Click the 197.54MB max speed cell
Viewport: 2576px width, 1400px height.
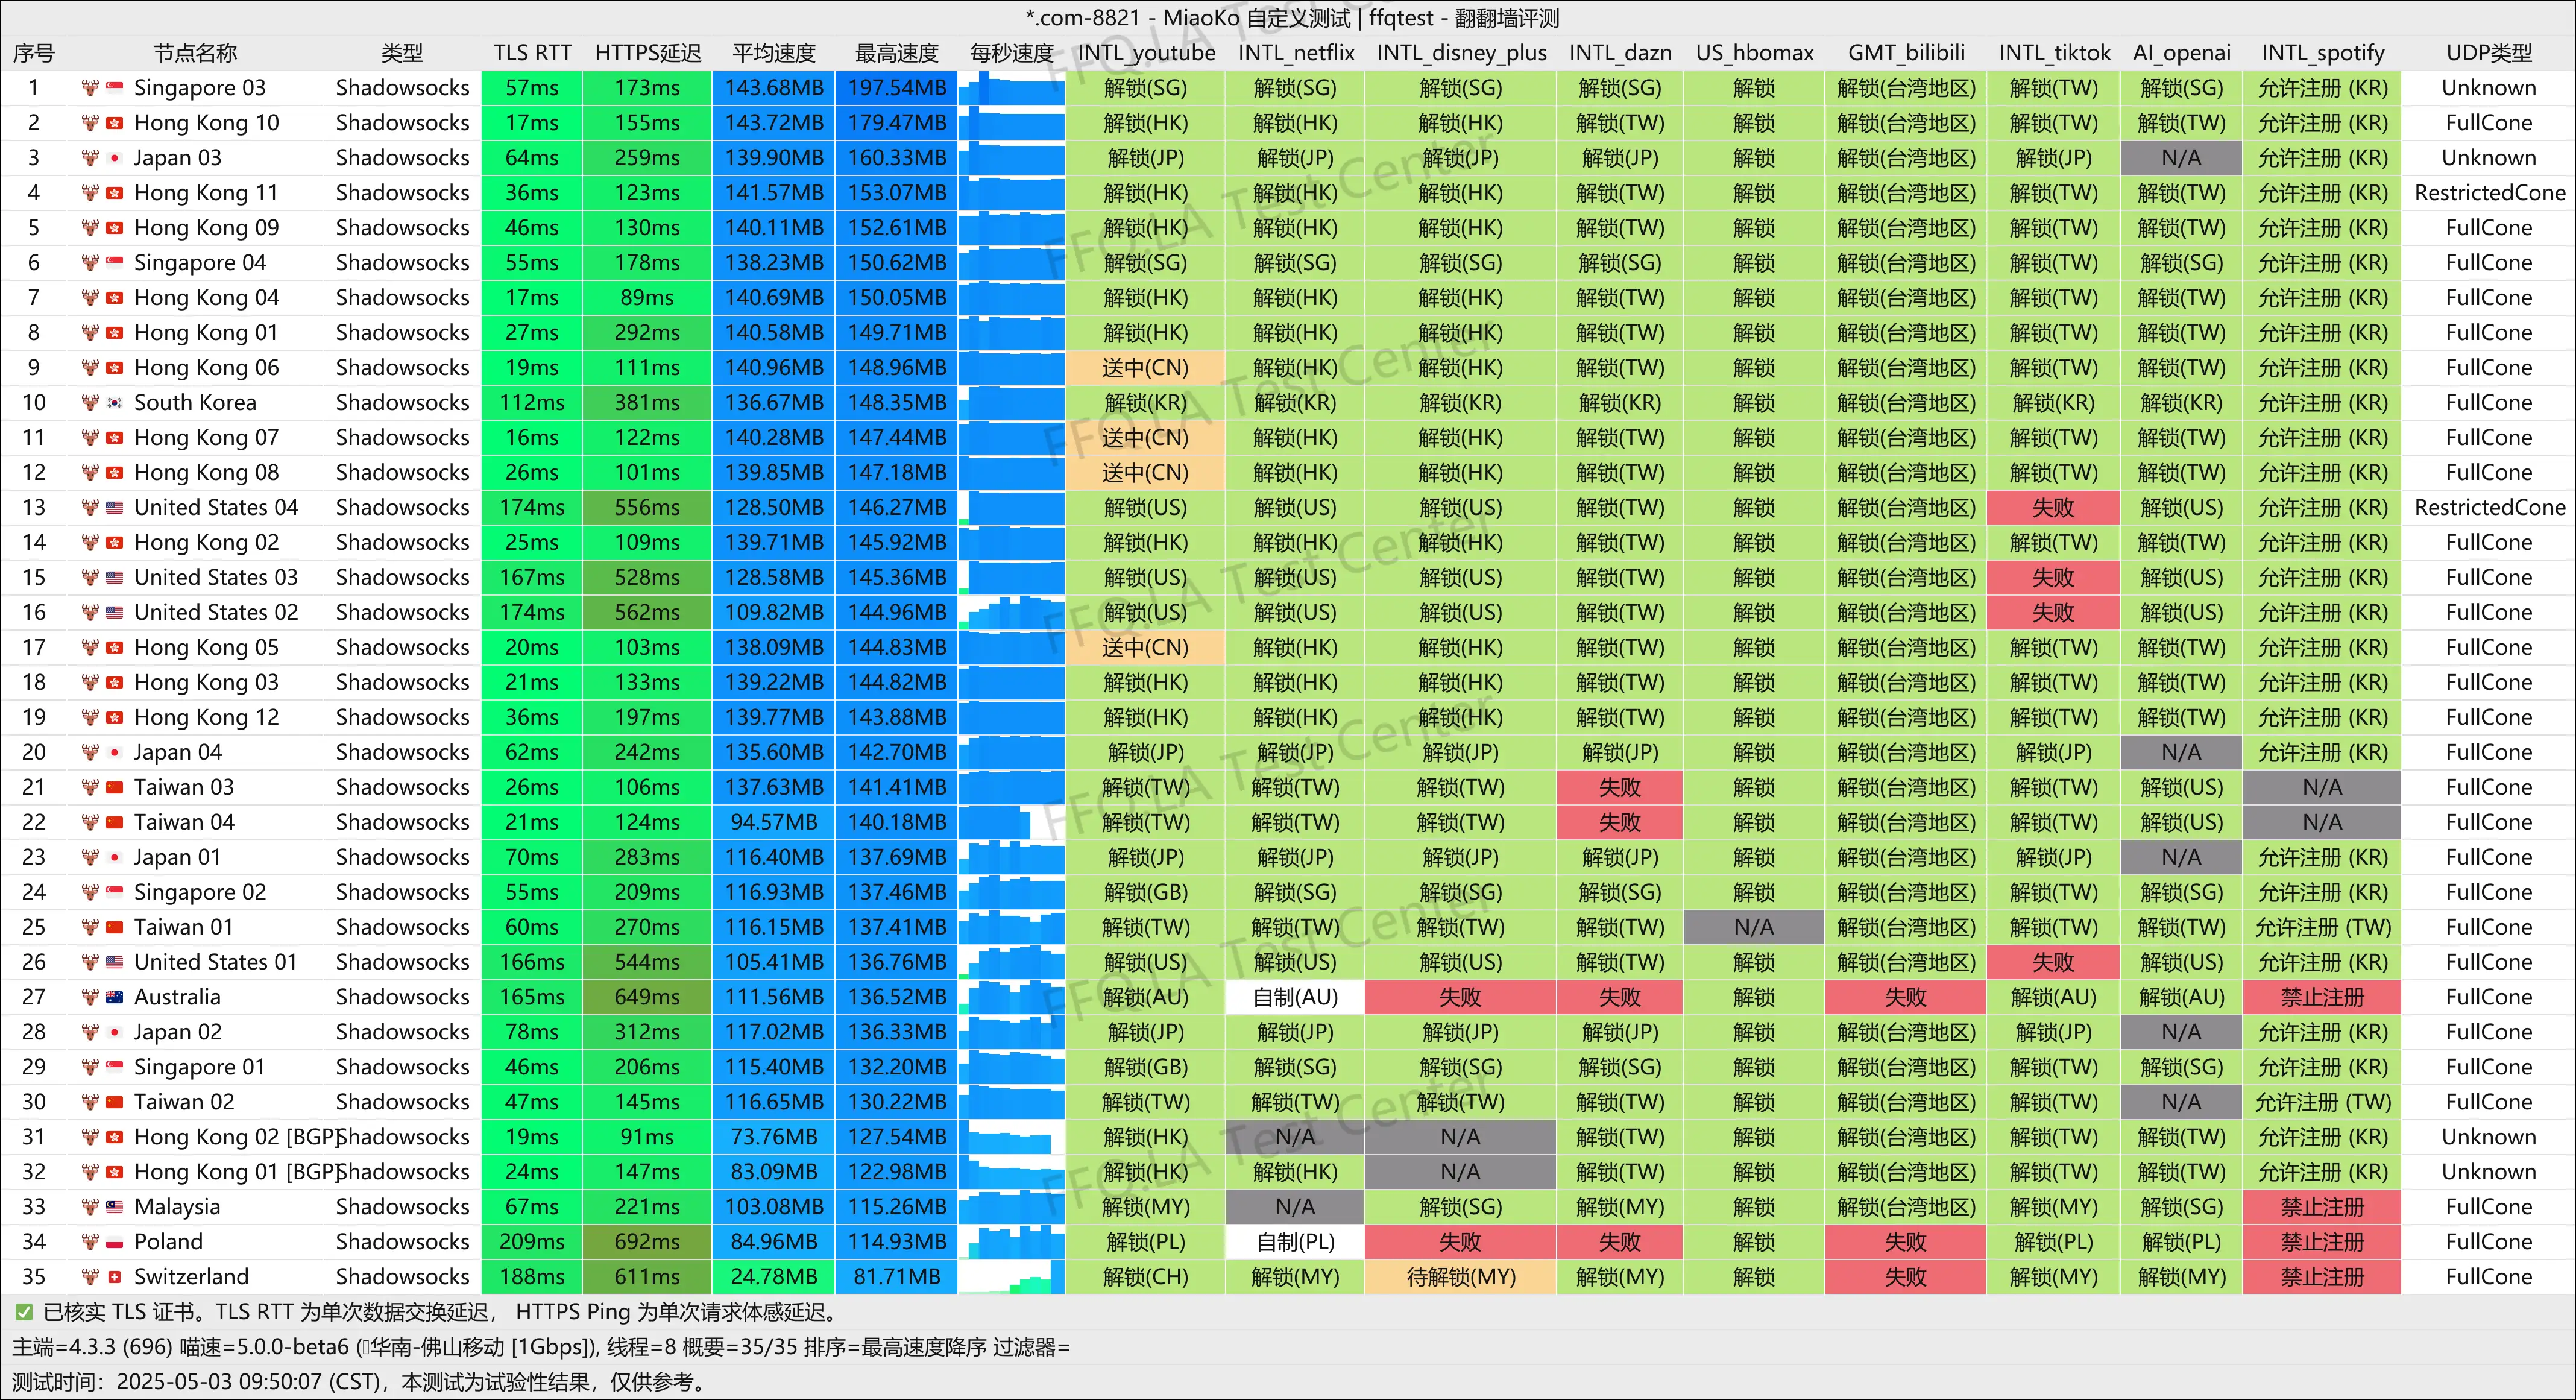[x=897, y=88]
